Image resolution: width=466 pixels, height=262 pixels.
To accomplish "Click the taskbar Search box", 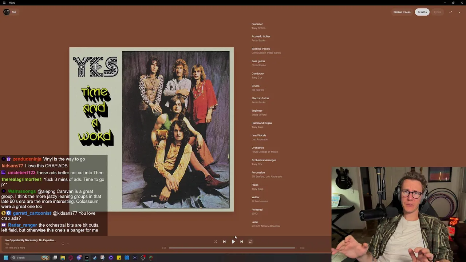I will tap(31, 258).
